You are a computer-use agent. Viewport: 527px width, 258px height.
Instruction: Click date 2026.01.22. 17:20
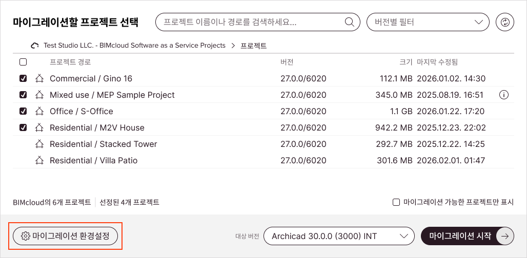tap(451, 111)
